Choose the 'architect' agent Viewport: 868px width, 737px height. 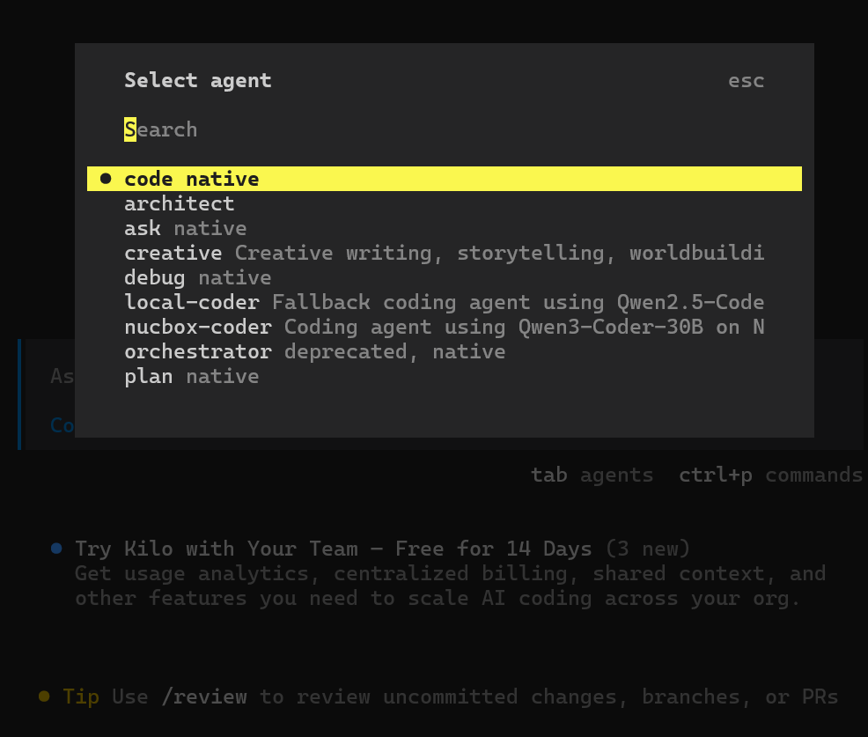(x=179, y=203)
